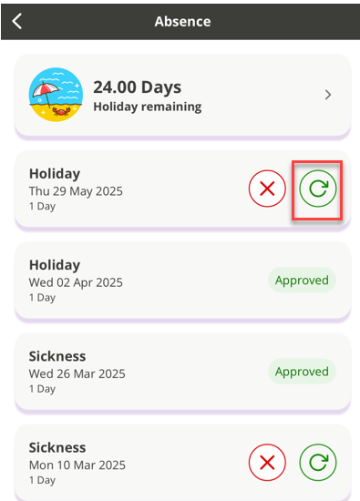The height and width of the screenshot is (501, 360).
Task: Select the Sickness title of 10 Mar entry
Action: [x=57, y=447]
